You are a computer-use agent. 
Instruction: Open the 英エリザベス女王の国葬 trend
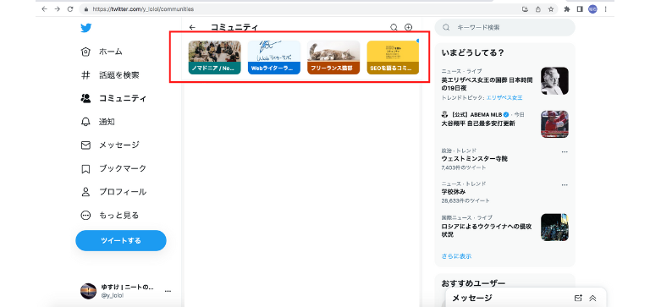tap(487, 84)
